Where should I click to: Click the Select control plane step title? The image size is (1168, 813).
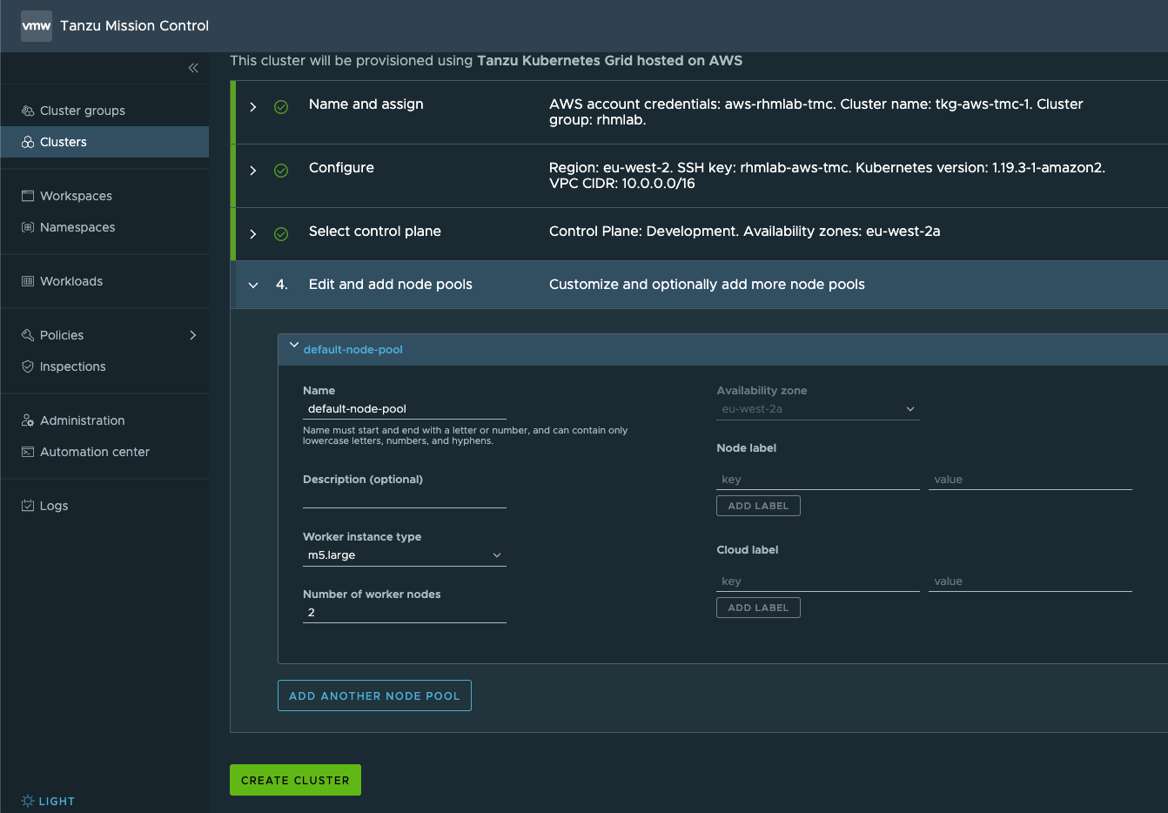pyautogui.click(x=375, y=232)
